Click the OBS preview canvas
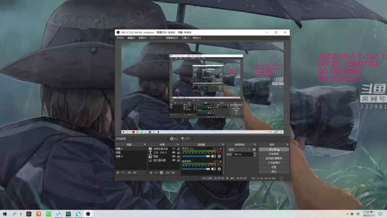Screen dimensions: 387x218 tap(202, 88)
